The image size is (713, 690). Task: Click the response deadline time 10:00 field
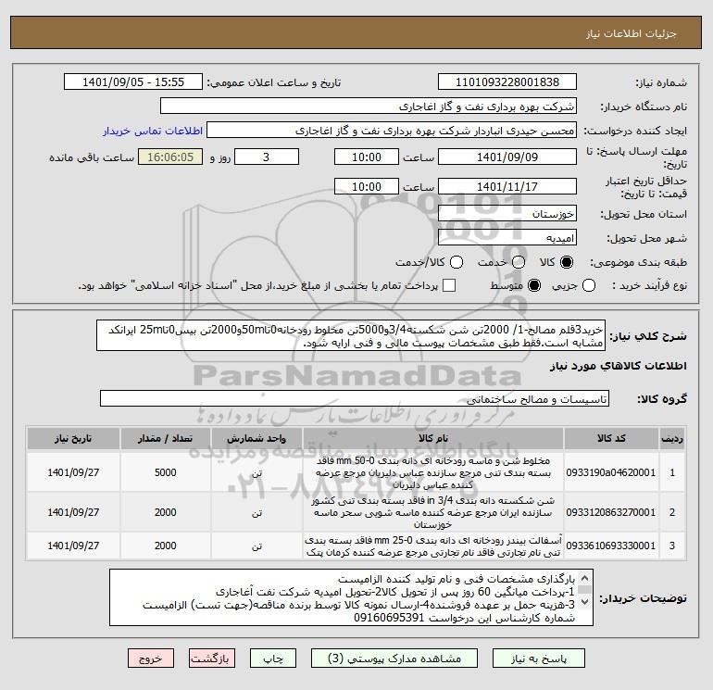pos(367,157)
